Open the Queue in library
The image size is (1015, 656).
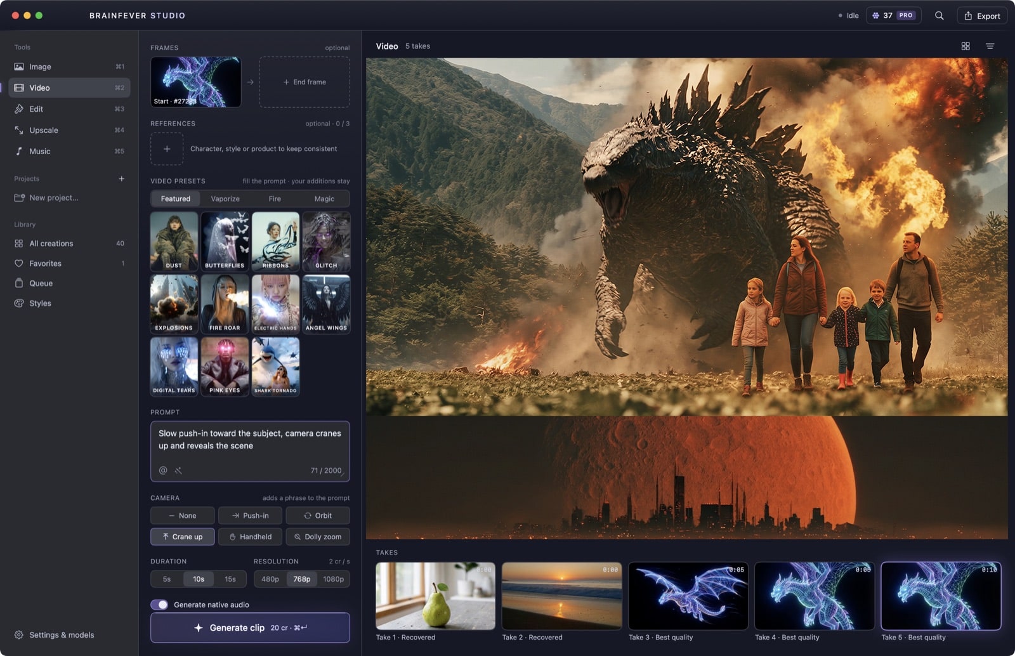point(69,283)
